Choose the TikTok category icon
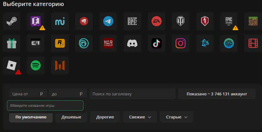Image resolution: width=262 pixels, height=132 pixels. (156, 43)
